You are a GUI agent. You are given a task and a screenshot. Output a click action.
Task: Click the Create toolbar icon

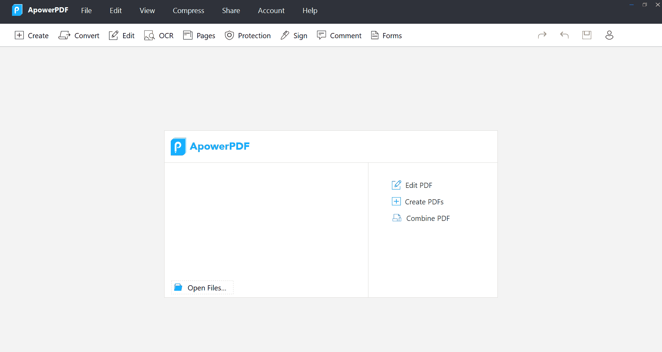[20, 35]
